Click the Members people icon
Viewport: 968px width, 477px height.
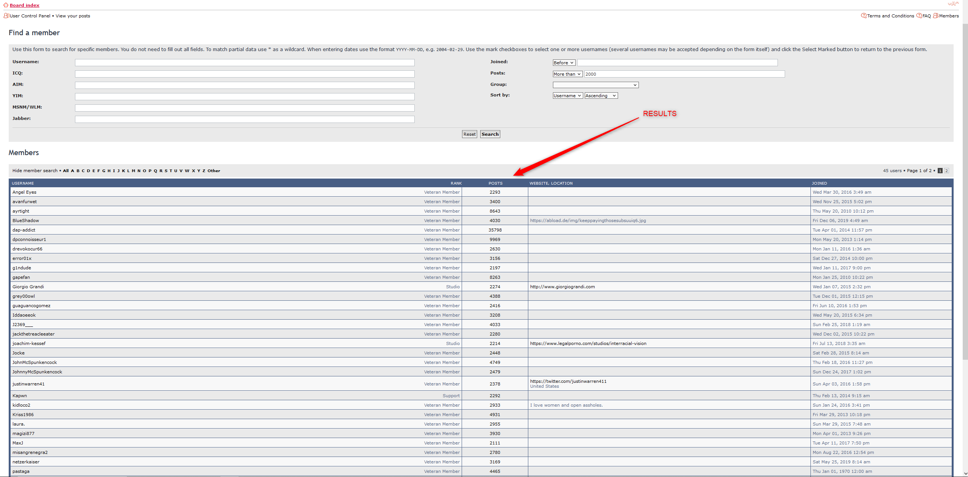coord(935,16)
